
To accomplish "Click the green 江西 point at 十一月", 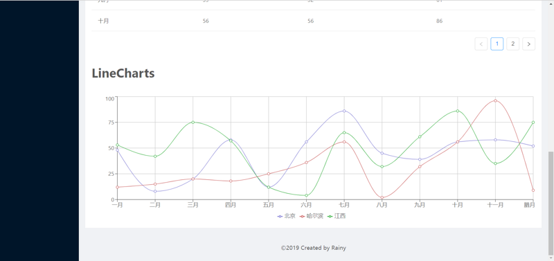I will point(495,163).
